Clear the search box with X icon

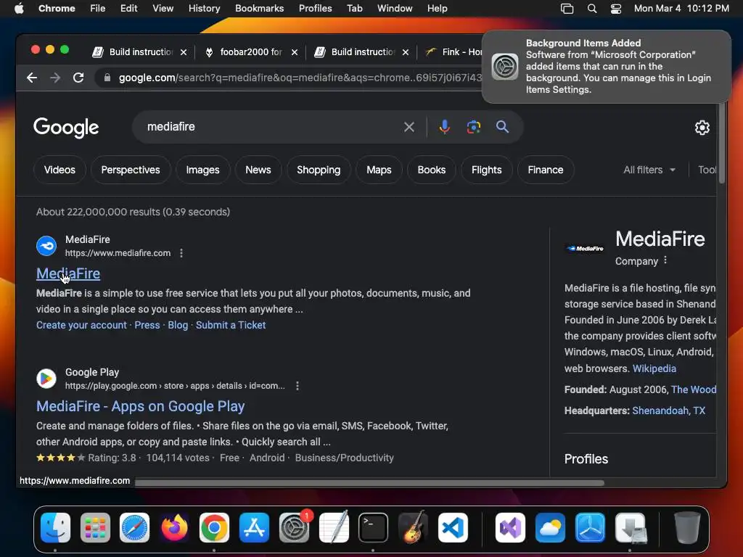pyautogui.click(x=409, y=127)
